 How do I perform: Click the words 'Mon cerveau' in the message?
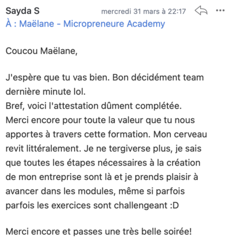tap(180, 134)
